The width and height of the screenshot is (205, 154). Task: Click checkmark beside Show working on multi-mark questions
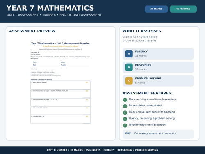point(125,100)
